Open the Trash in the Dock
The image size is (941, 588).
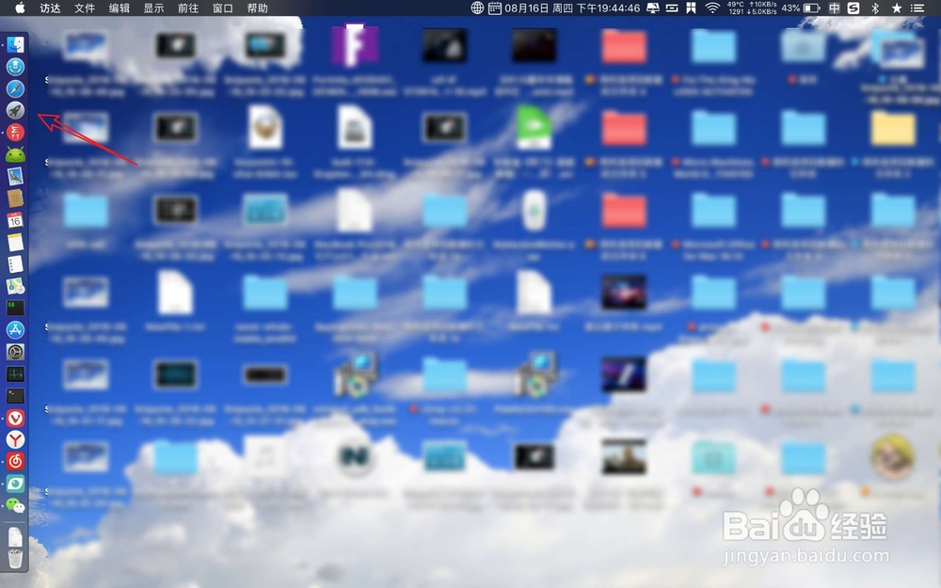click(15, 559)
